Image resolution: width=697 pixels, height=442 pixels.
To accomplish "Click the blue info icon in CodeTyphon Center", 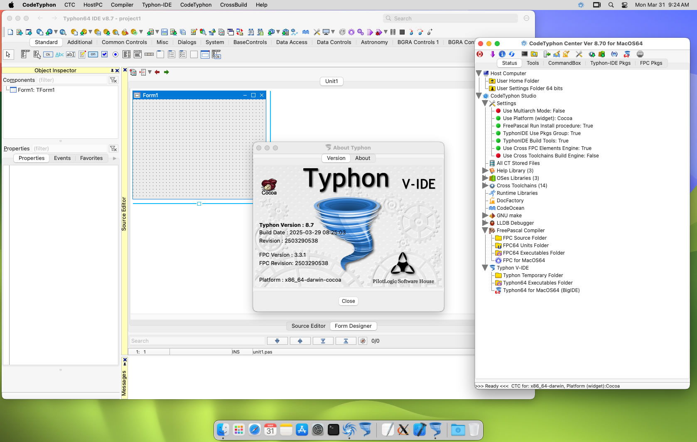I will (502, 54).
